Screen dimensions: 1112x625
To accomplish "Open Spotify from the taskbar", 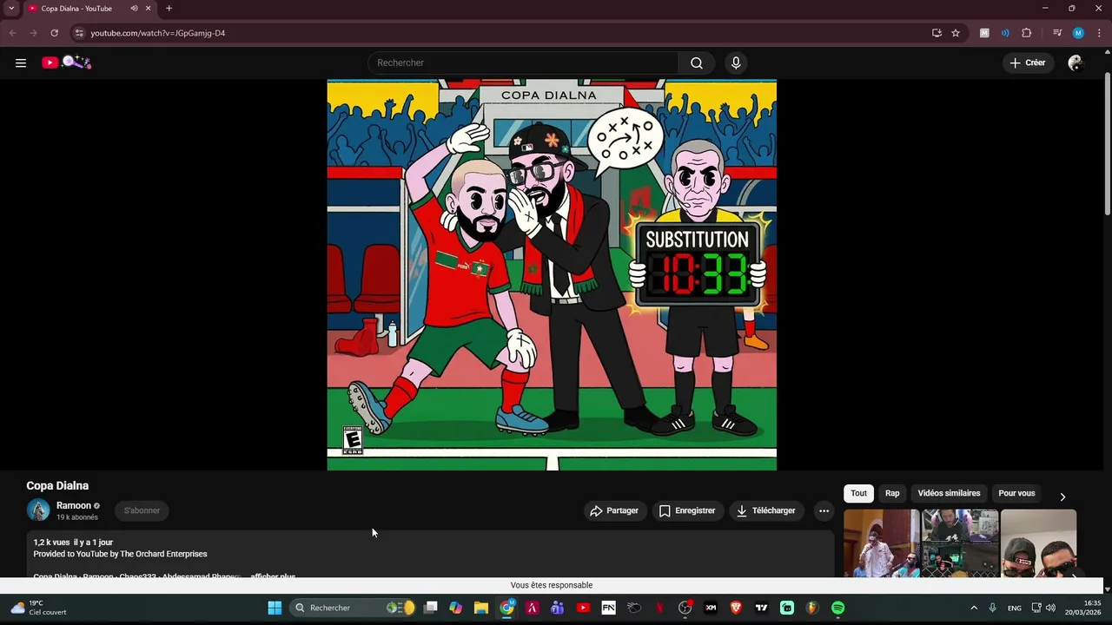I will point(837,608).
